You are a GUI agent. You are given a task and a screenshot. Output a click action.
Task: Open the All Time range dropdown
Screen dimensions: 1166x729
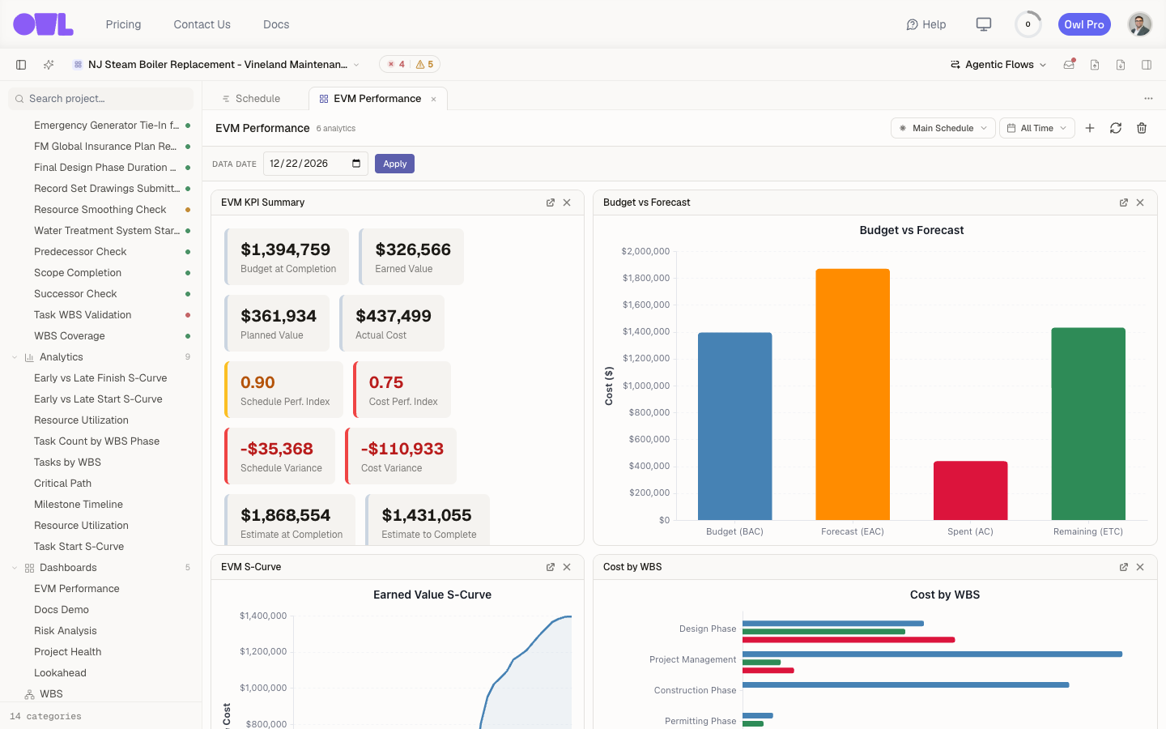point(1037,128)
